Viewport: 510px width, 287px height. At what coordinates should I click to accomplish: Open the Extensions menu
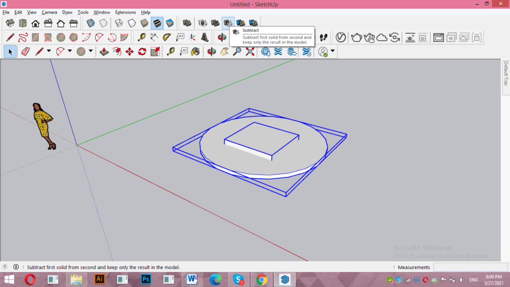pos(126,12)
